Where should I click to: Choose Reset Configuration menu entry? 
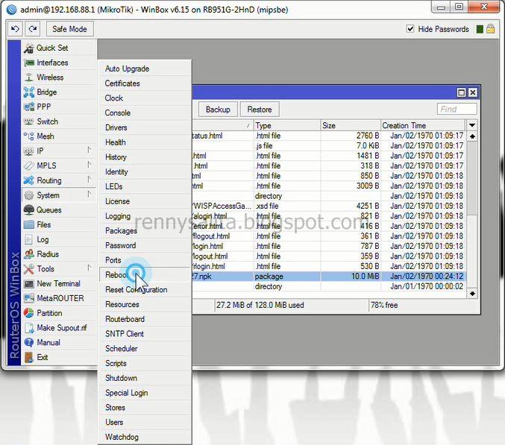pyautogui.click(x=145, y=290)
